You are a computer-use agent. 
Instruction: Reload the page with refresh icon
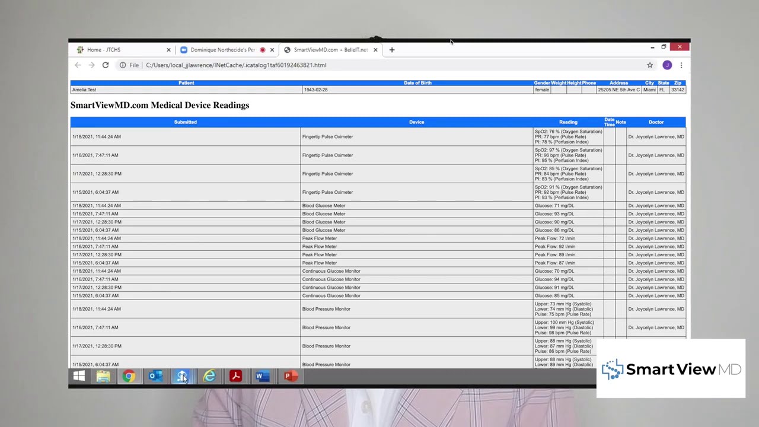click(106, 65)
